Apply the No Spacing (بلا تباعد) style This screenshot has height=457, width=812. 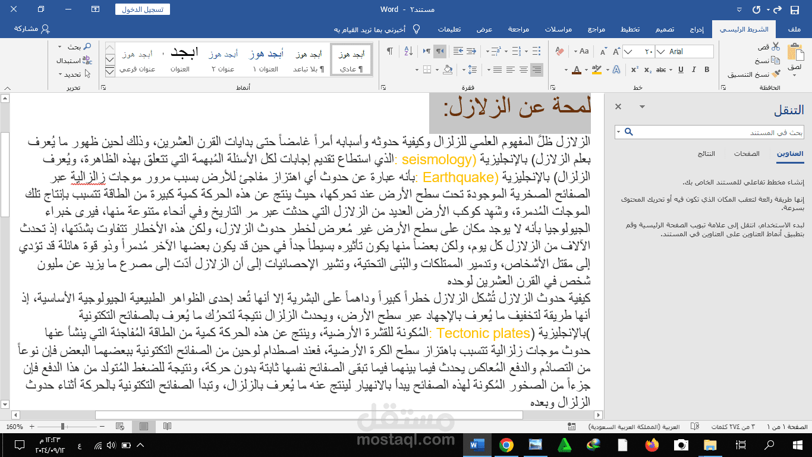[x=309, y=61]
